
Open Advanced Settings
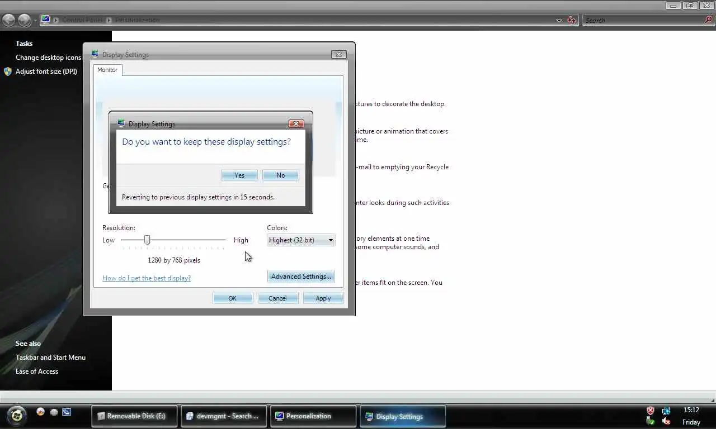301,277
